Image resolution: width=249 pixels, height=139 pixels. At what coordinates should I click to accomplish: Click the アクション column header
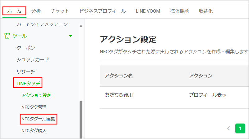point(201,76)
